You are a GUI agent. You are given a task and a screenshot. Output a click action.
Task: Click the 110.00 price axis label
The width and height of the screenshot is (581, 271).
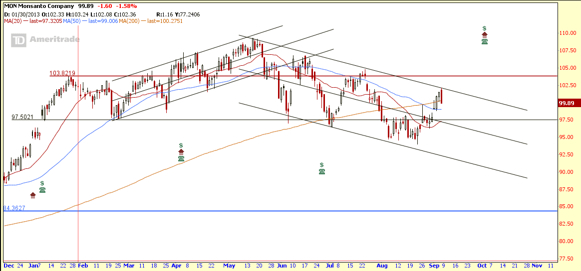pyautogui.click(x=568, y=33)
